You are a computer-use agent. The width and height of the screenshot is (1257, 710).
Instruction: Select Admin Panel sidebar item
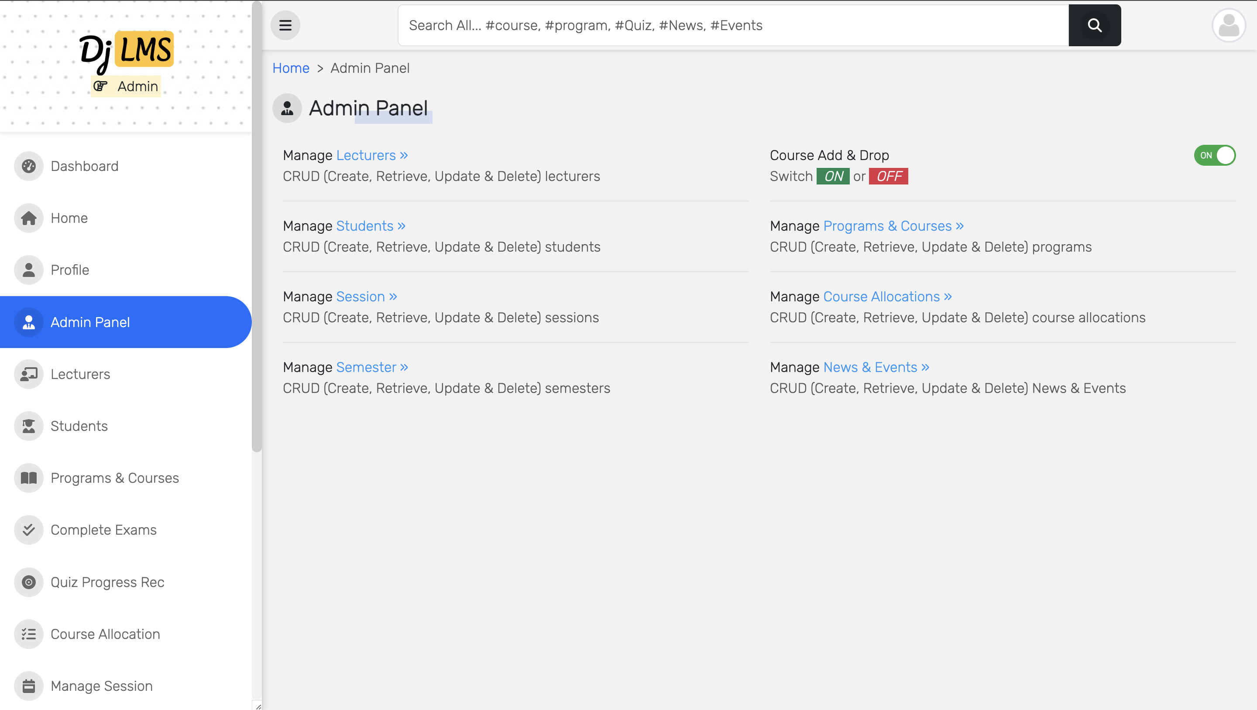click(126, 322)
